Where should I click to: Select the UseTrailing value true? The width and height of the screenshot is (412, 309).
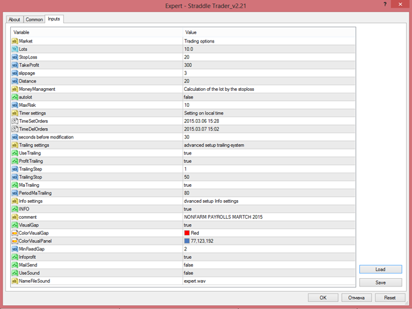point(187,153)
